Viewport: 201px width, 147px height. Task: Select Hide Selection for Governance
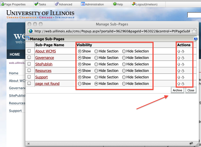coord(124,58)
